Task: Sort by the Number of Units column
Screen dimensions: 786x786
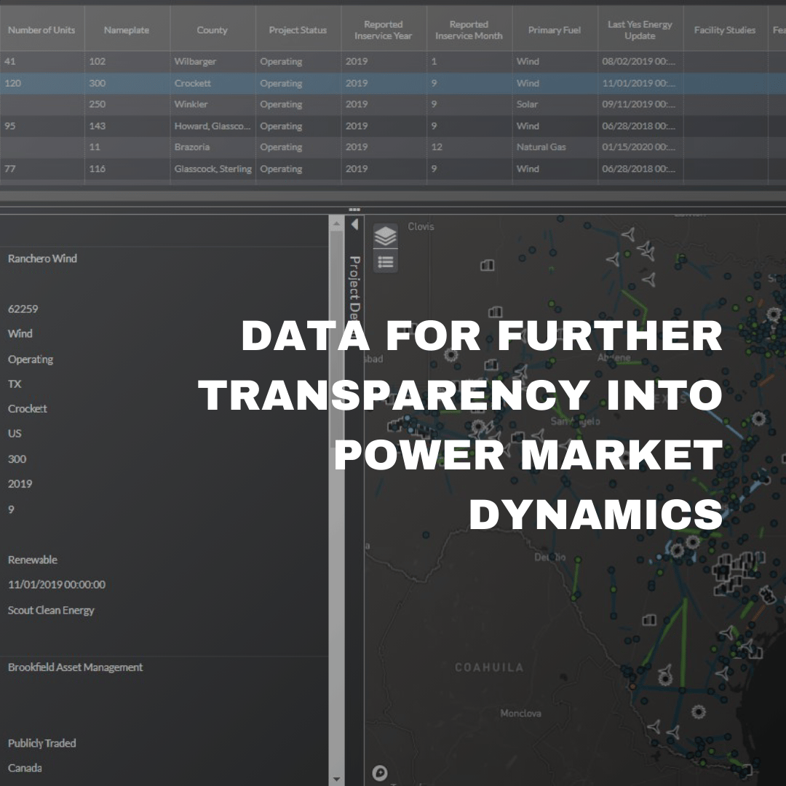Action: click(x=41, y=30)
